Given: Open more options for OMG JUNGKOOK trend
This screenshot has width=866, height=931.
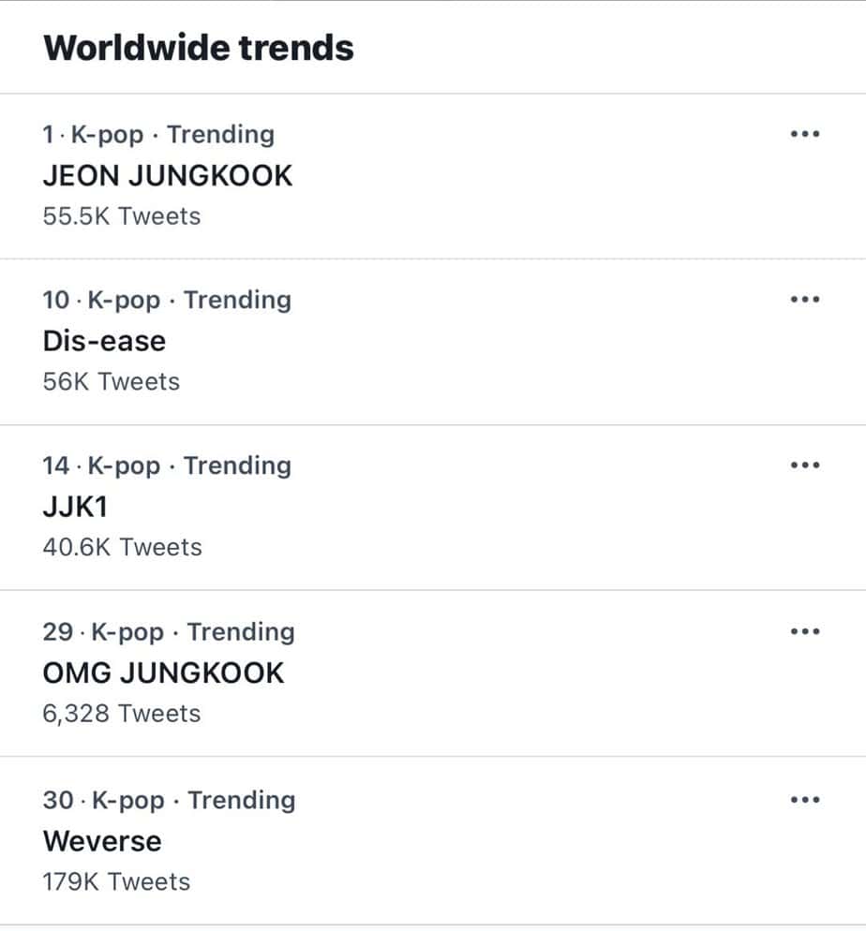Looking at the screenshot, I should pyautogui.click(x=804, y=631).
